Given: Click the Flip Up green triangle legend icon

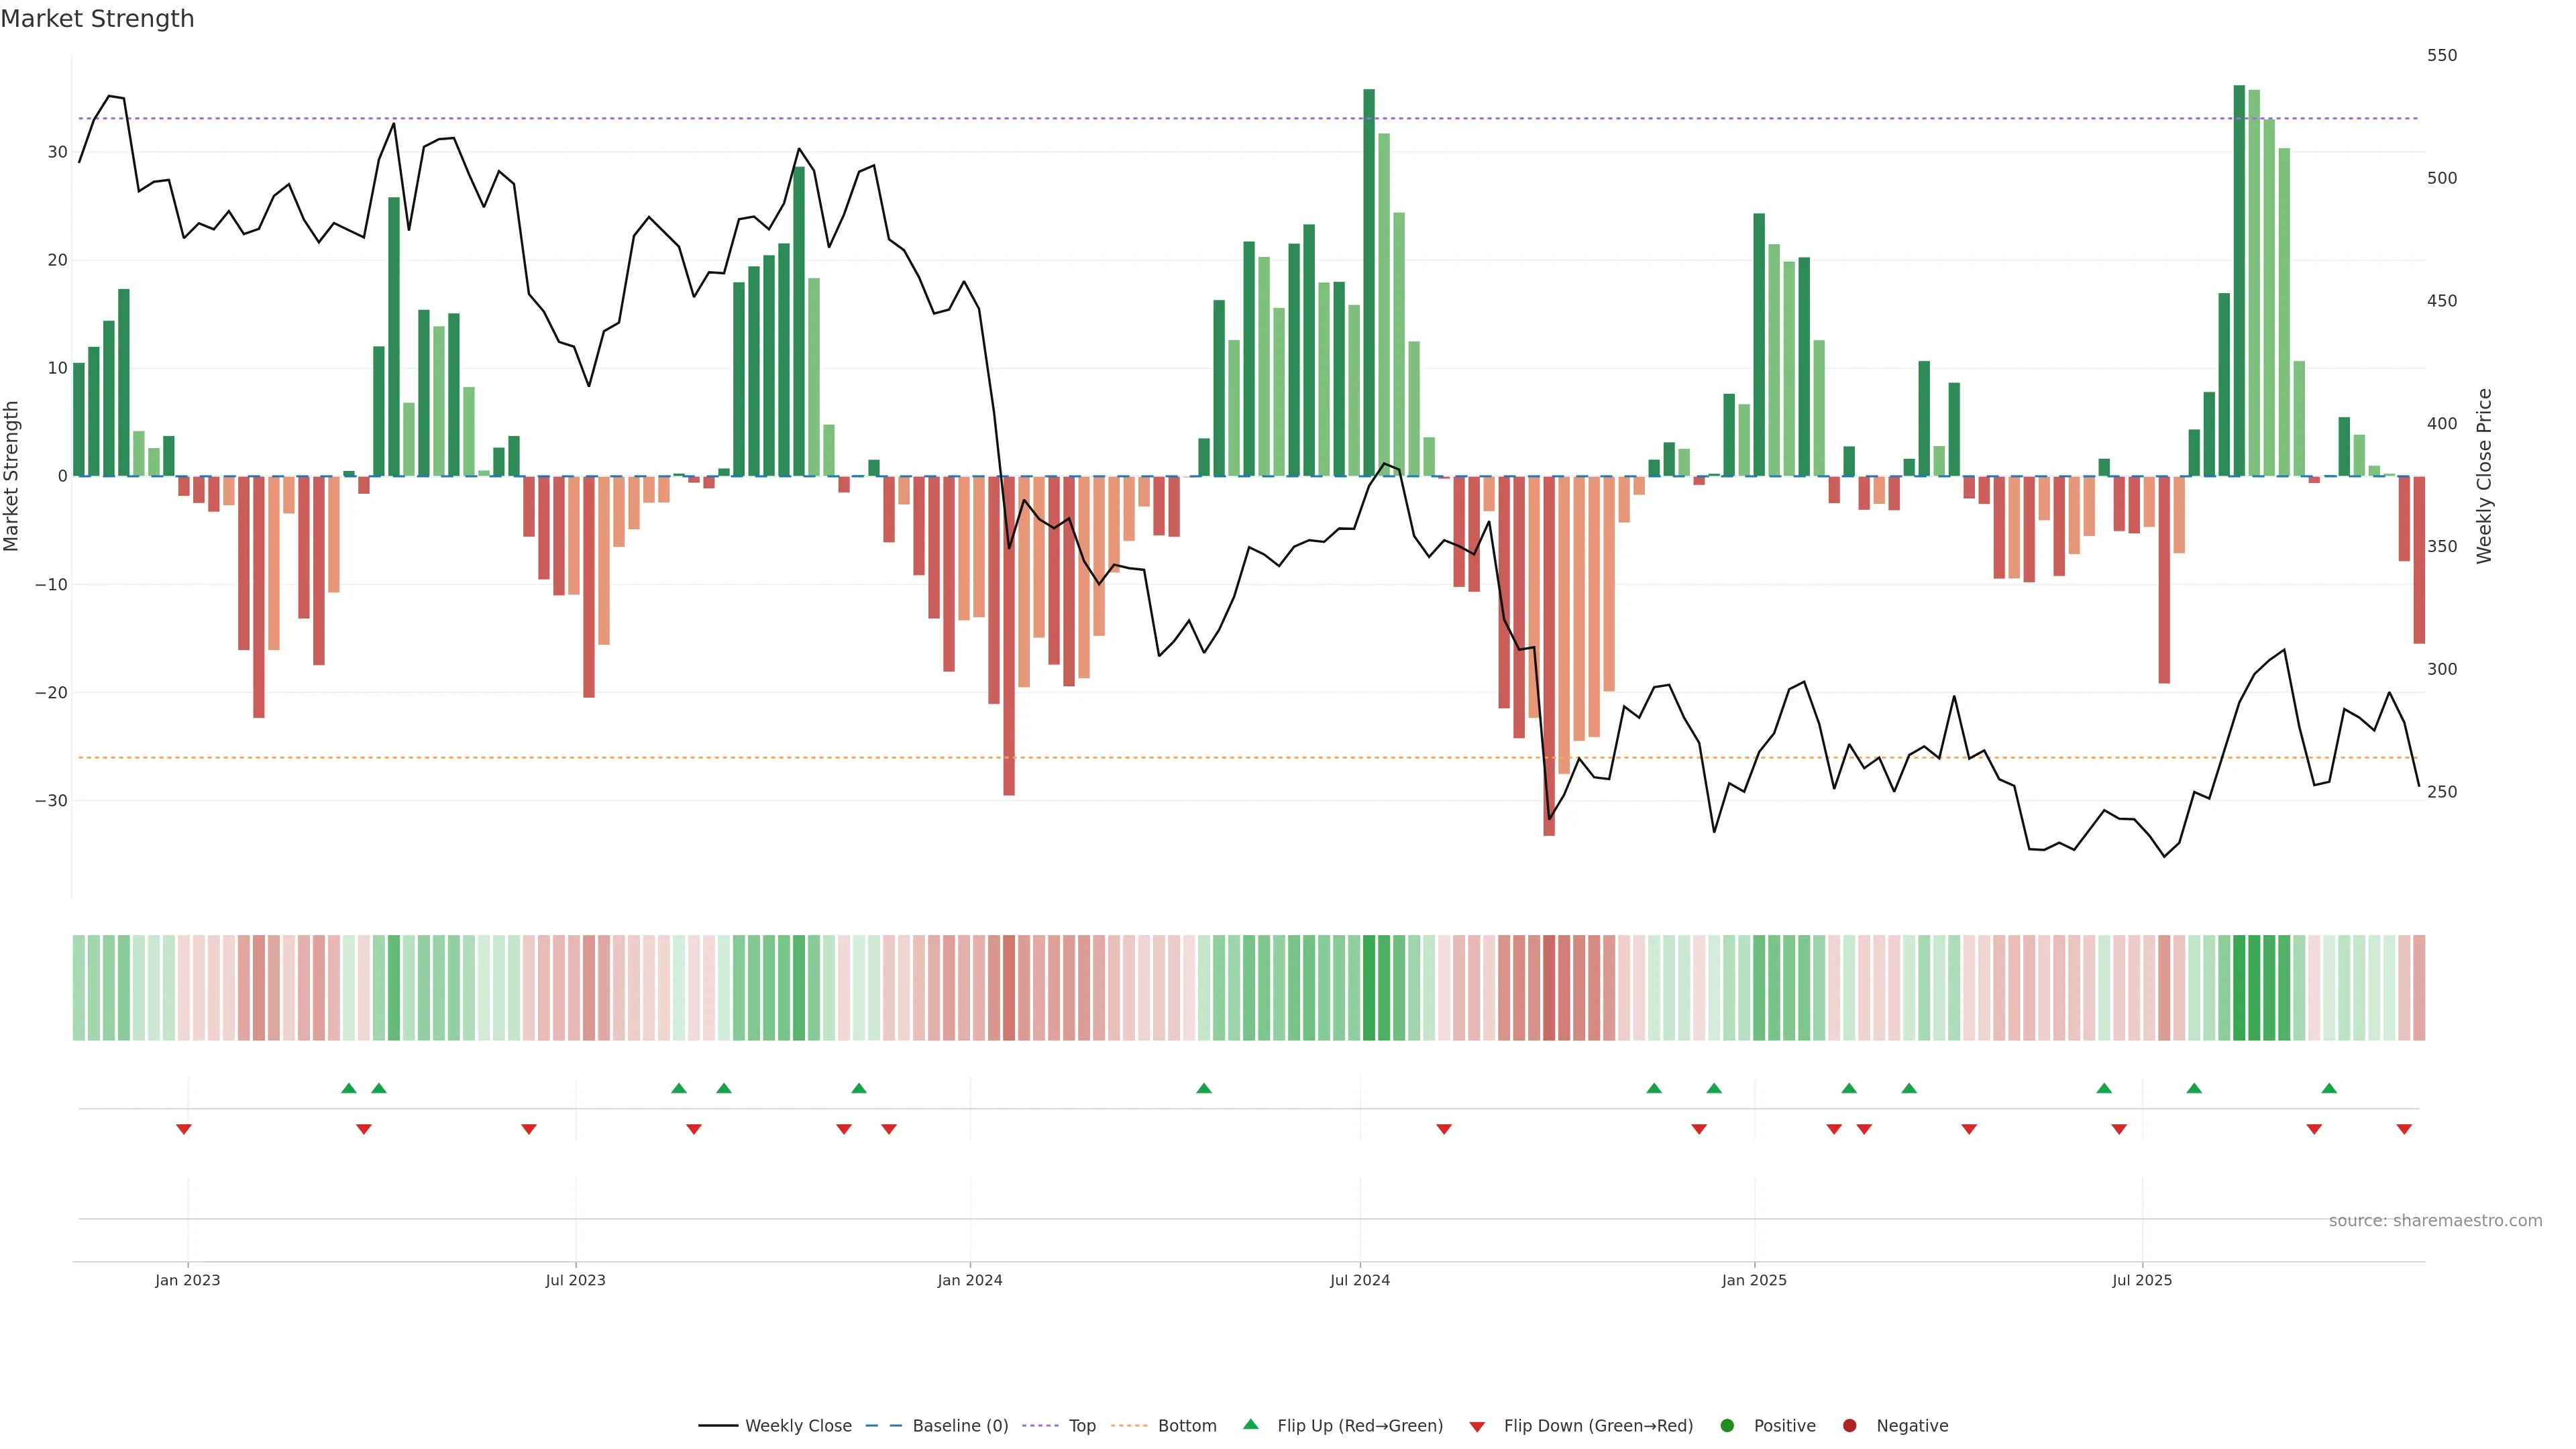Looking at the screenshot, I should pos(1250,1425).
